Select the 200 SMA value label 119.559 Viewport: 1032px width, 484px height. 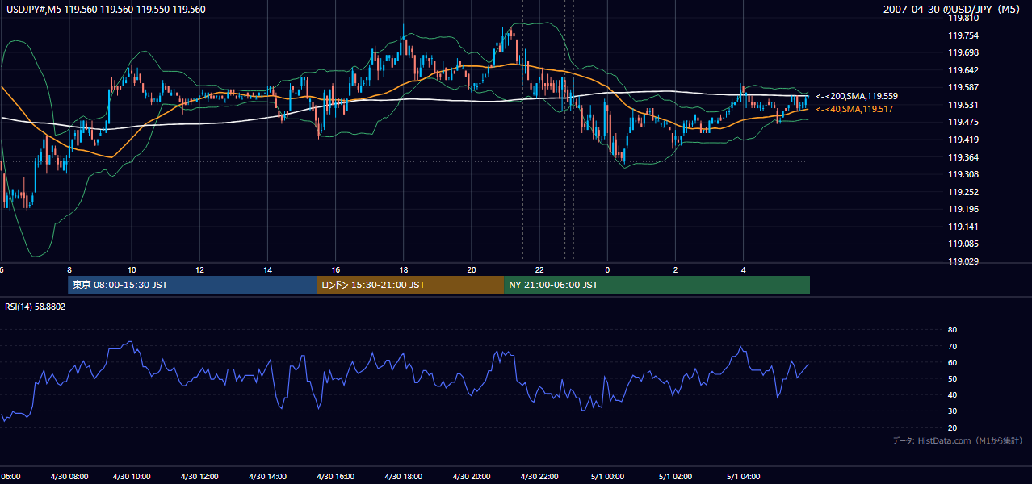coord(856,96)
